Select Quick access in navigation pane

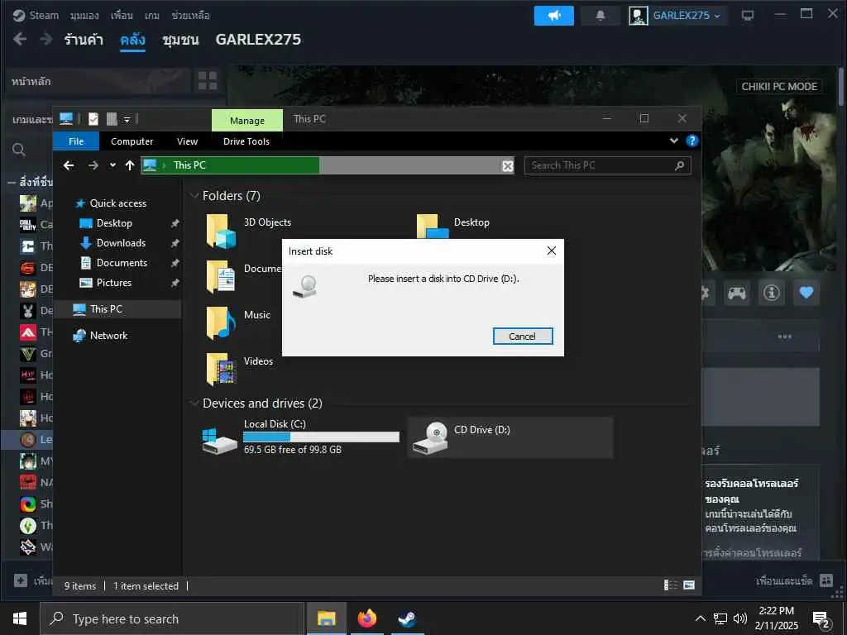pos(117,203)
